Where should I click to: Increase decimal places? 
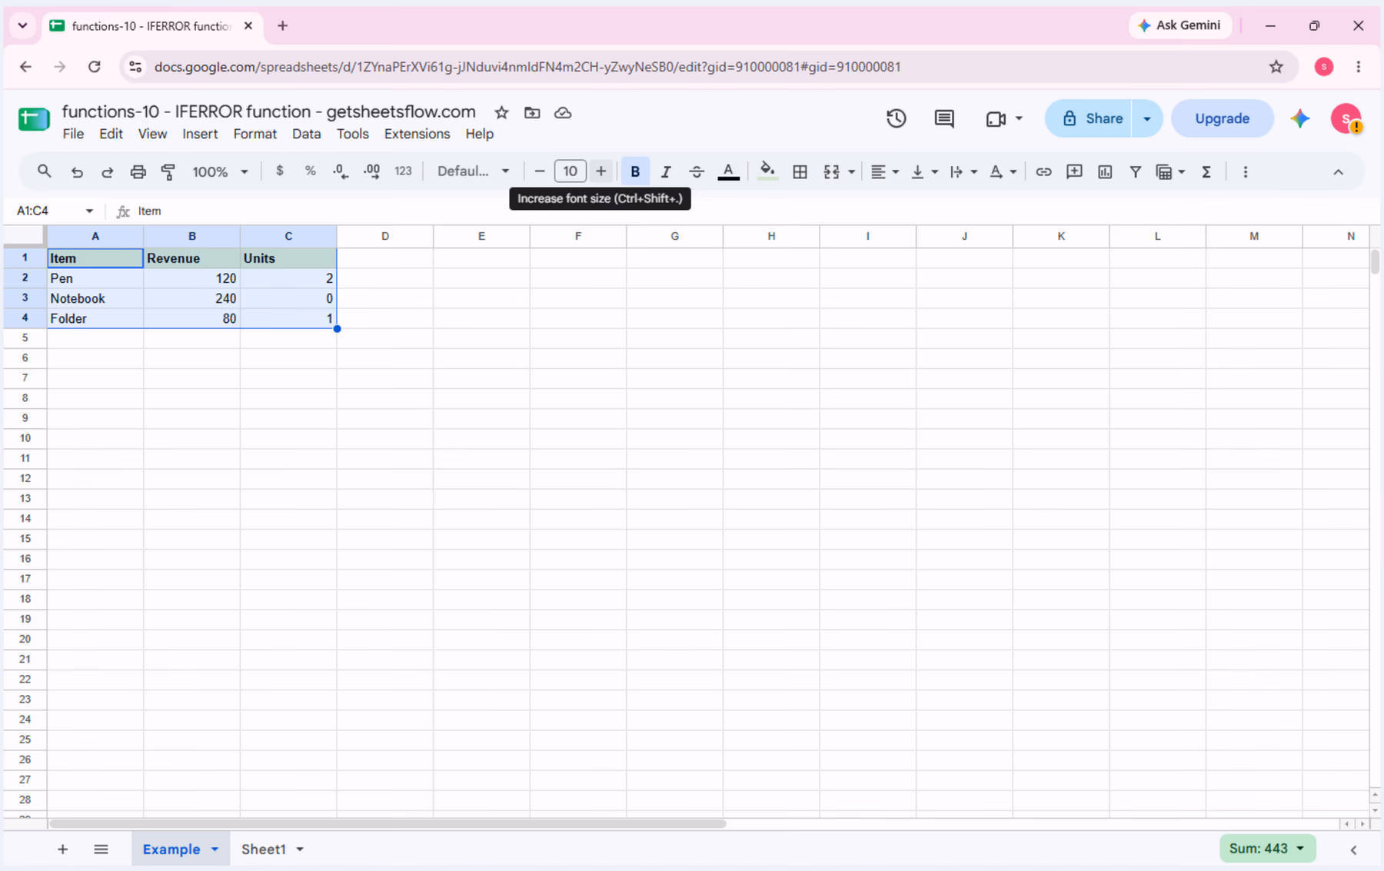point(372,171)
